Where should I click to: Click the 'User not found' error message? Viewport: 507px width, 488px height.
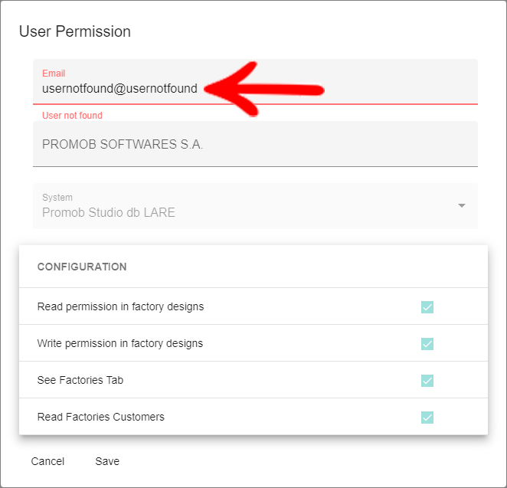(x=72, y=116)
